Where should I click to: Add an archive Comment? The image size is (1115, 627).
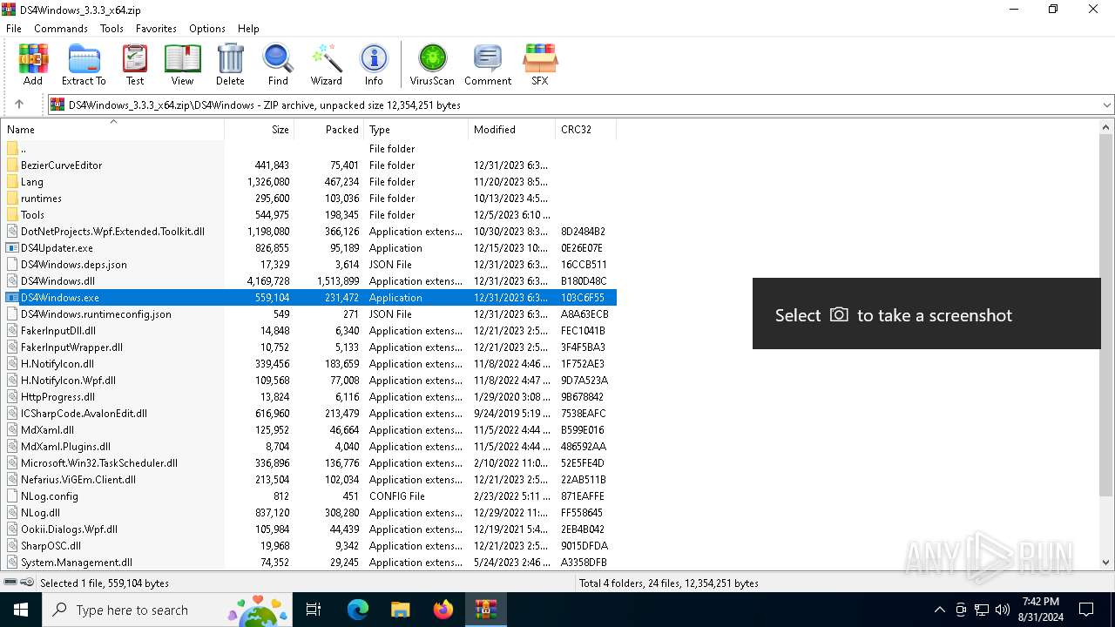[x=488, y=65]
